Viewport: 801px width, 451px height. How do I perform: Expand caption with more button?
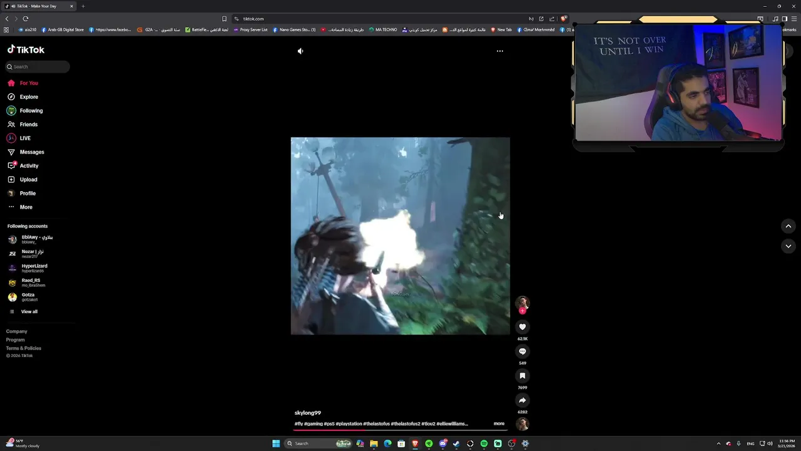point(499,424)
